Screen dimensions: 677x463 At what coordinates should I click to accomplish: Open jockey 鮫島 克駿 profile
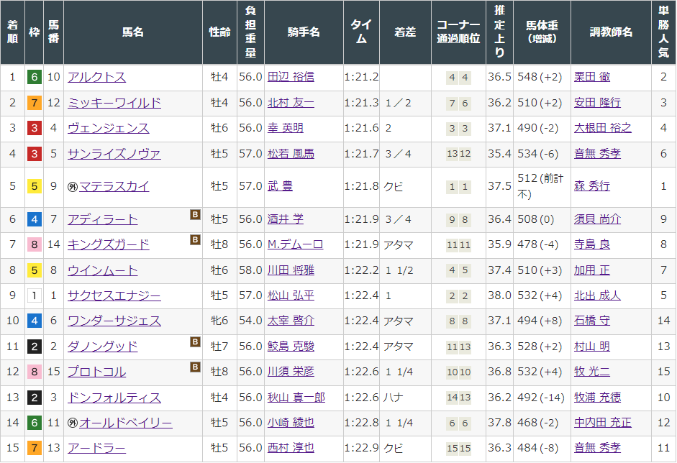click(291, 347)
